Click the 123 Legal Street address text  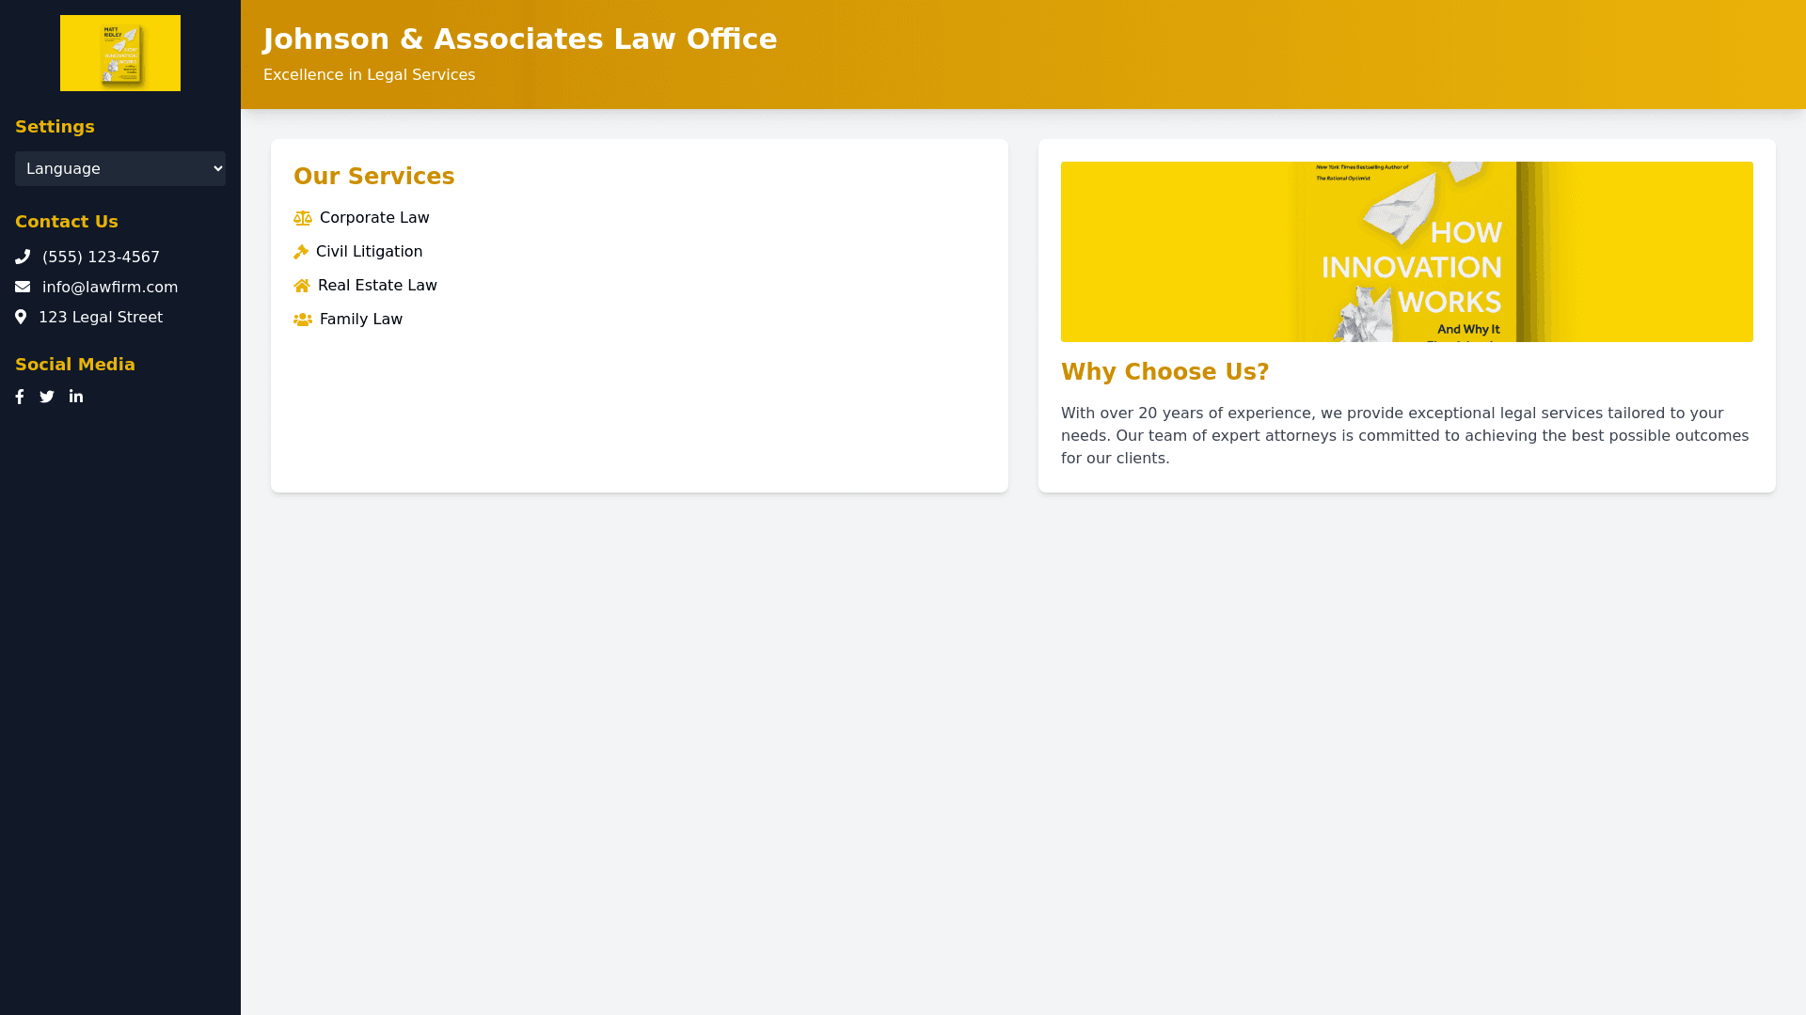pyautogui.click(x=101, y=317)
